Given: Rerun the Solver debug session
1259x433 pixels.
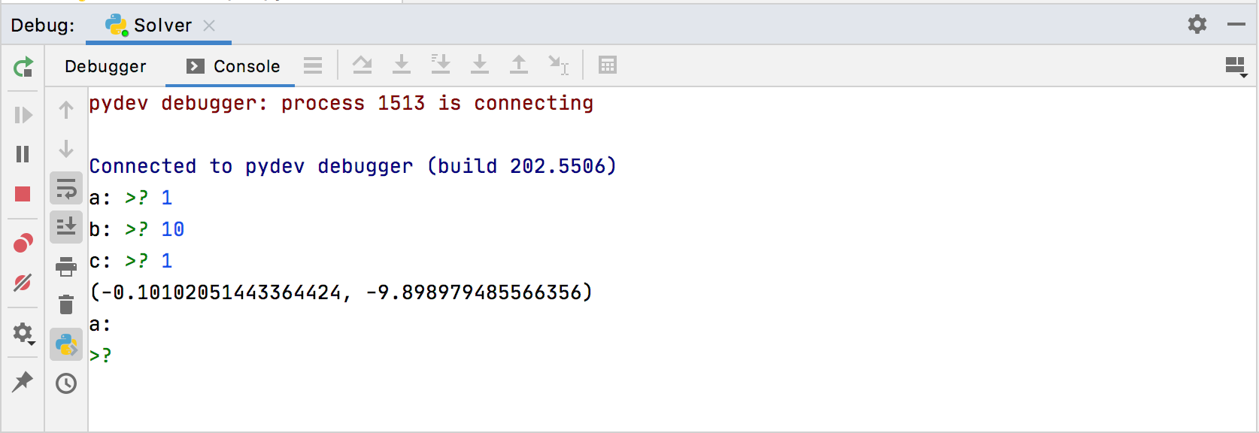Looking at the screenshot, I should click(23, 68).
